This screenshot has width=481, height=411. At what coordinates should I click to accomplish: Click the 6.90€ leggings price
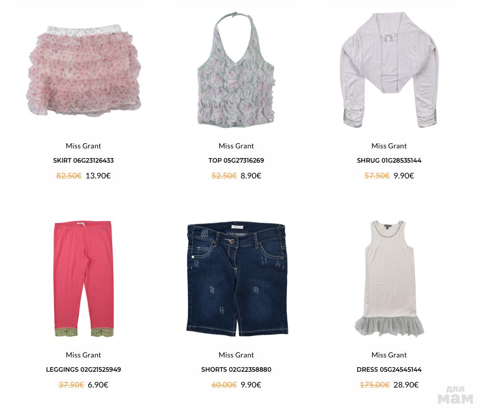(98, 384)
